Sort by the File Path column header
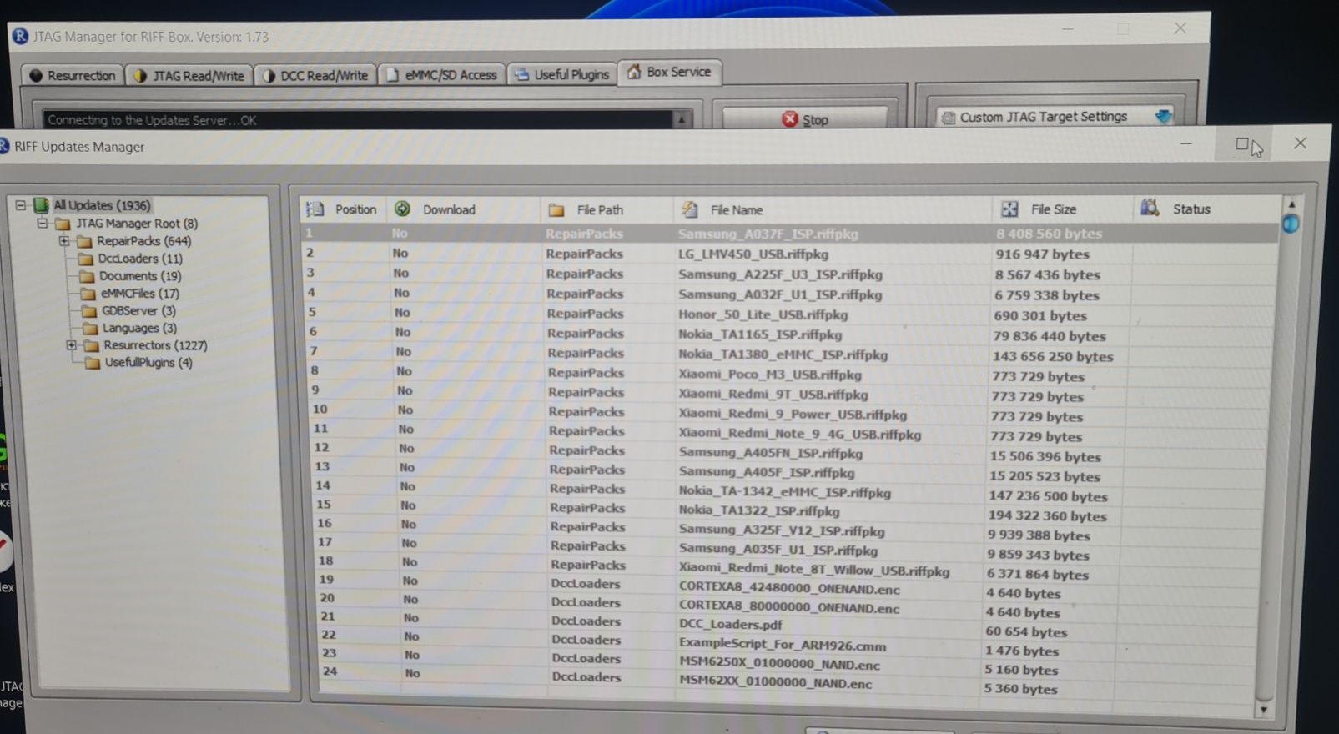This screenshot has height=734, width=1339. point(607,209)
